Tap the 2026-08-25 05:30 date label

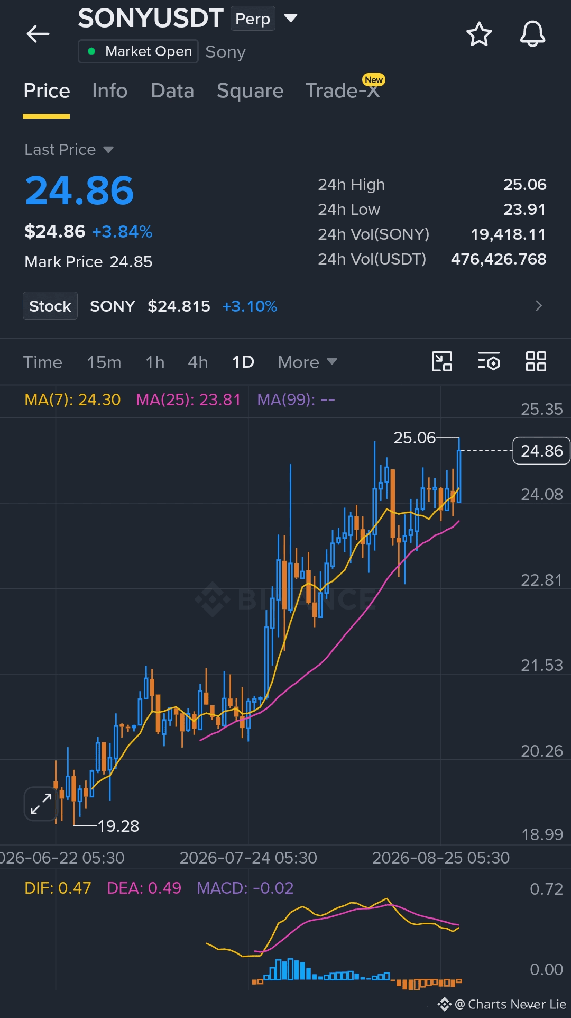(x=441, y=858)
